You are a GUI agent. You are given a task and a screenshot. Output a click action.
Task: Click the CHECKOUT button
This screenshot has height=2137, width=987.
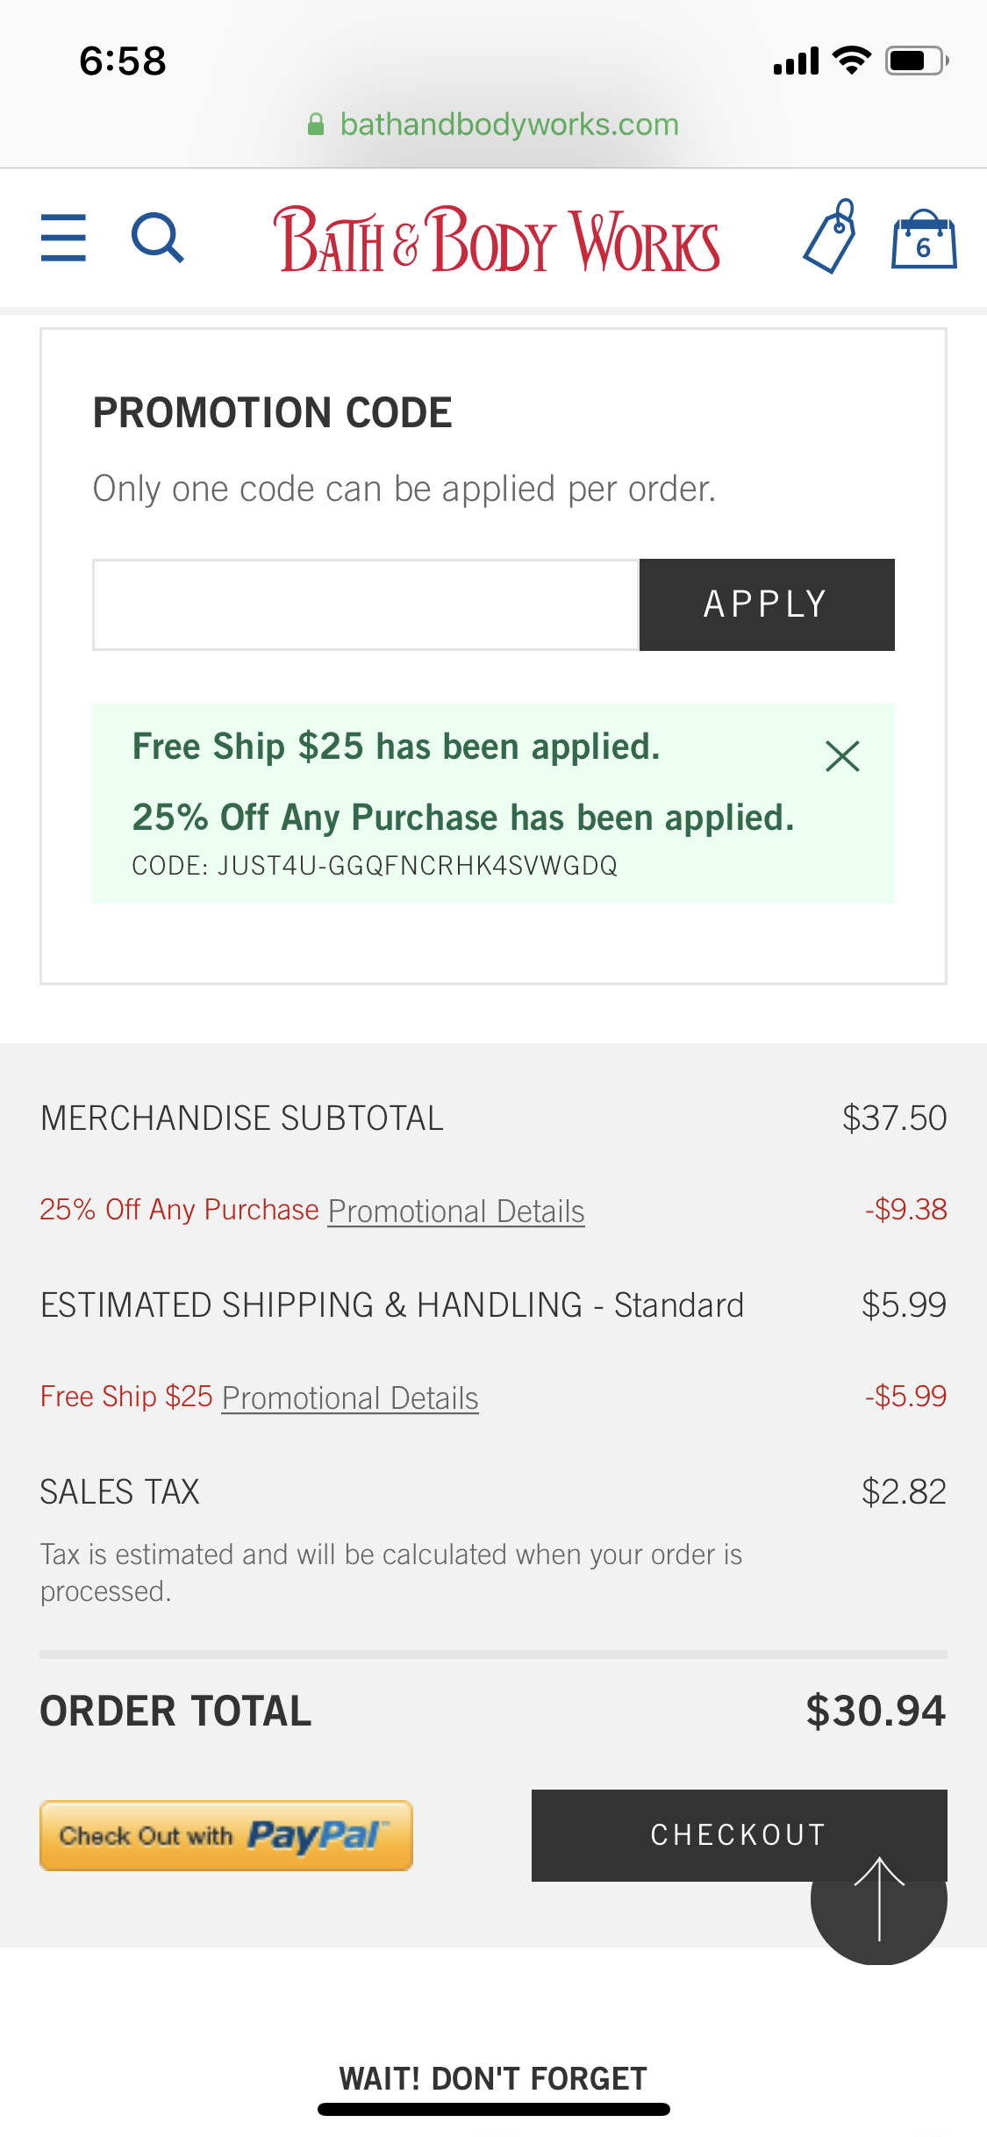[x=740, y=1835]
